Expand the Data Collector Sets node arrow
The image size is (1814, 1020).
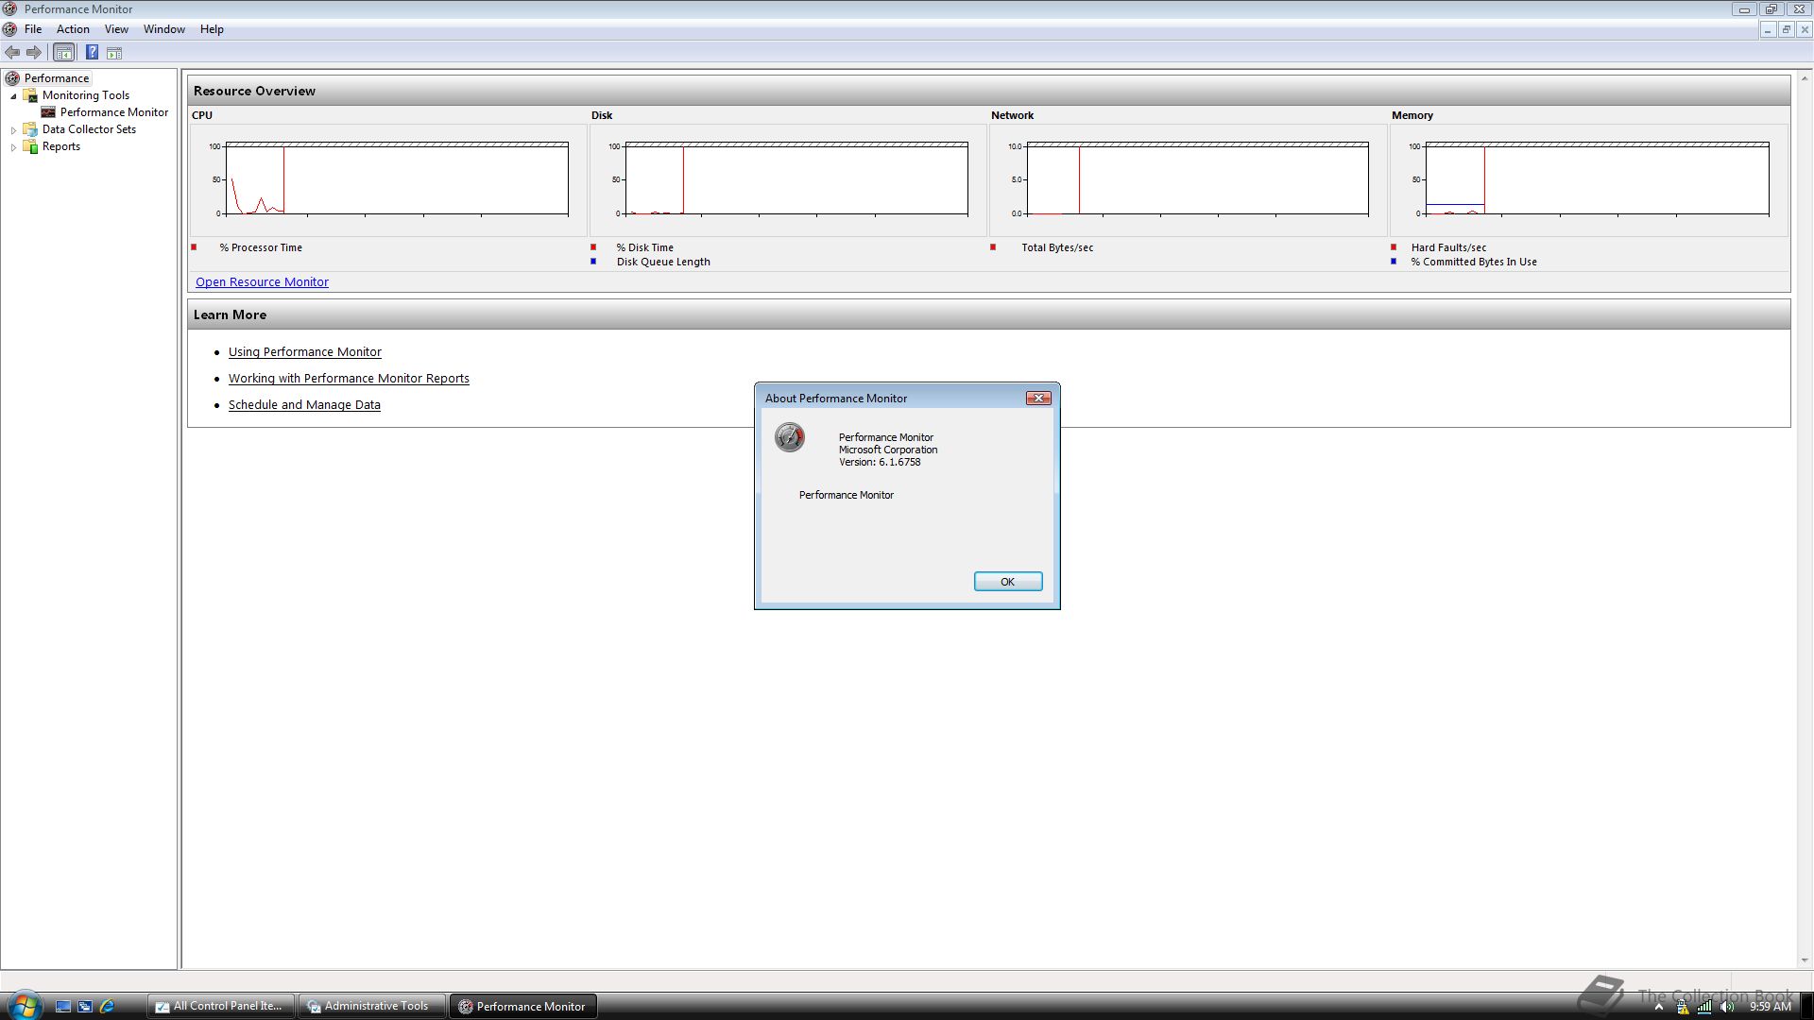[13, 129]
